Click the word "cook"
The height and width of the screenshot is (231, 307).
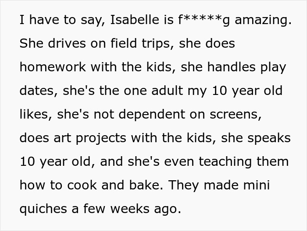tap(78, 185)
